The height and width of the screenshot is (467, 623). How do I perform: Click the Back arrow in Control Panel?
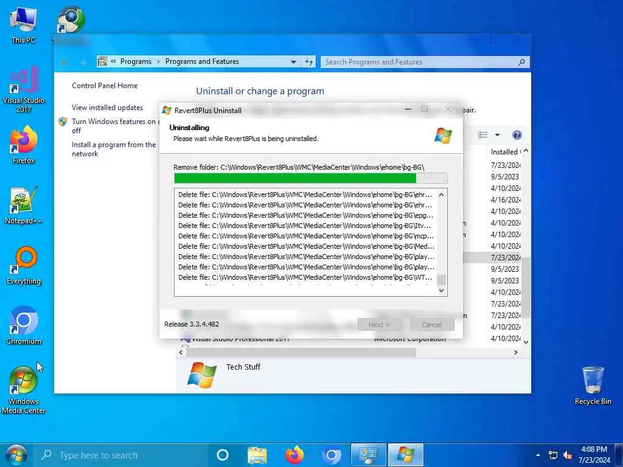64,63
